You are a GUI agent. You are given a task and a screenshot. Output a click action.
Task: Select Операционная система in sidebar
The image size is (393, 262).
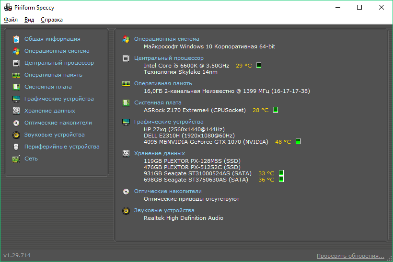[x=57, y=51]
